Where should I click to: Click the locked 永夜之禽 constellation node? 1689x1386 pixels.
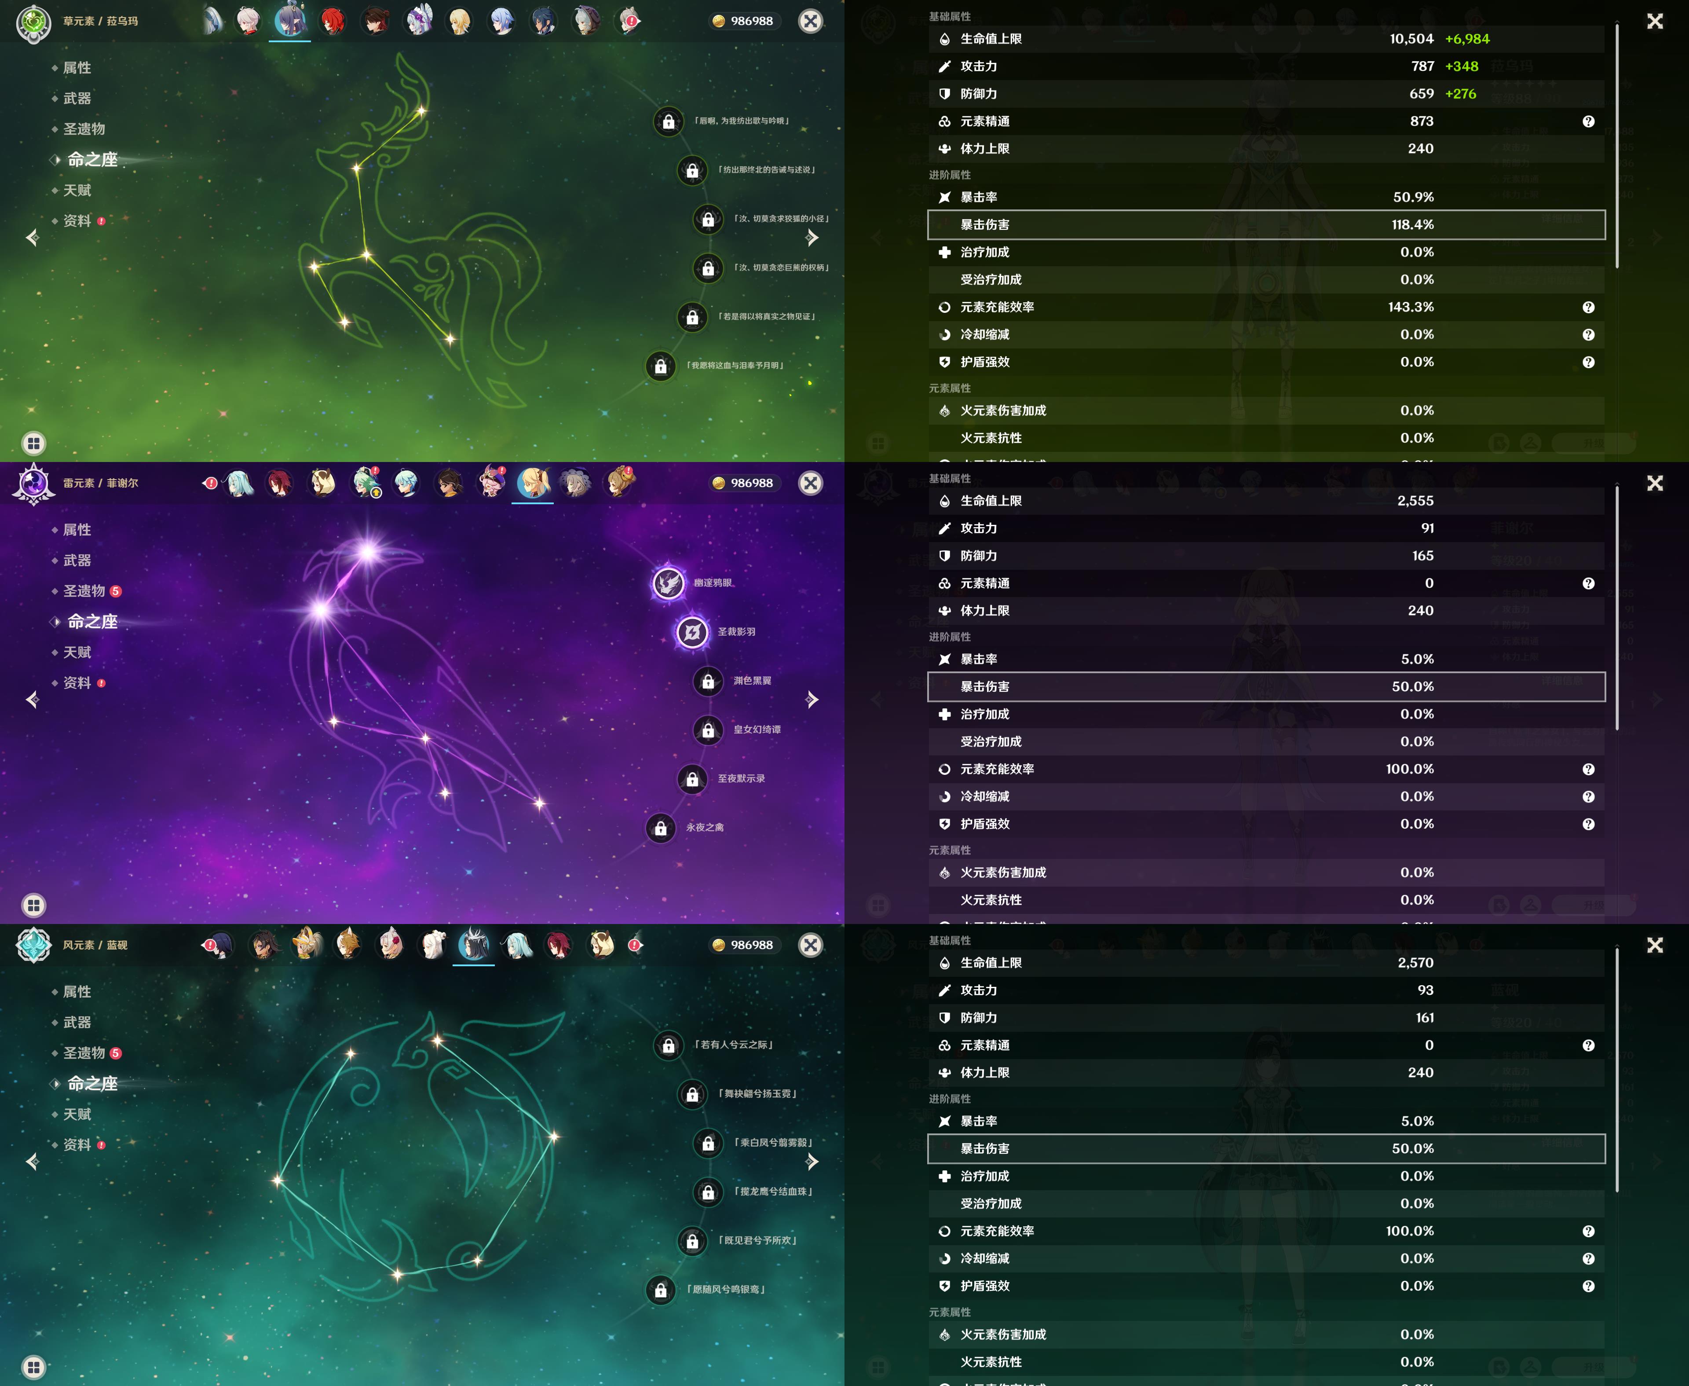tap(661, 828)
